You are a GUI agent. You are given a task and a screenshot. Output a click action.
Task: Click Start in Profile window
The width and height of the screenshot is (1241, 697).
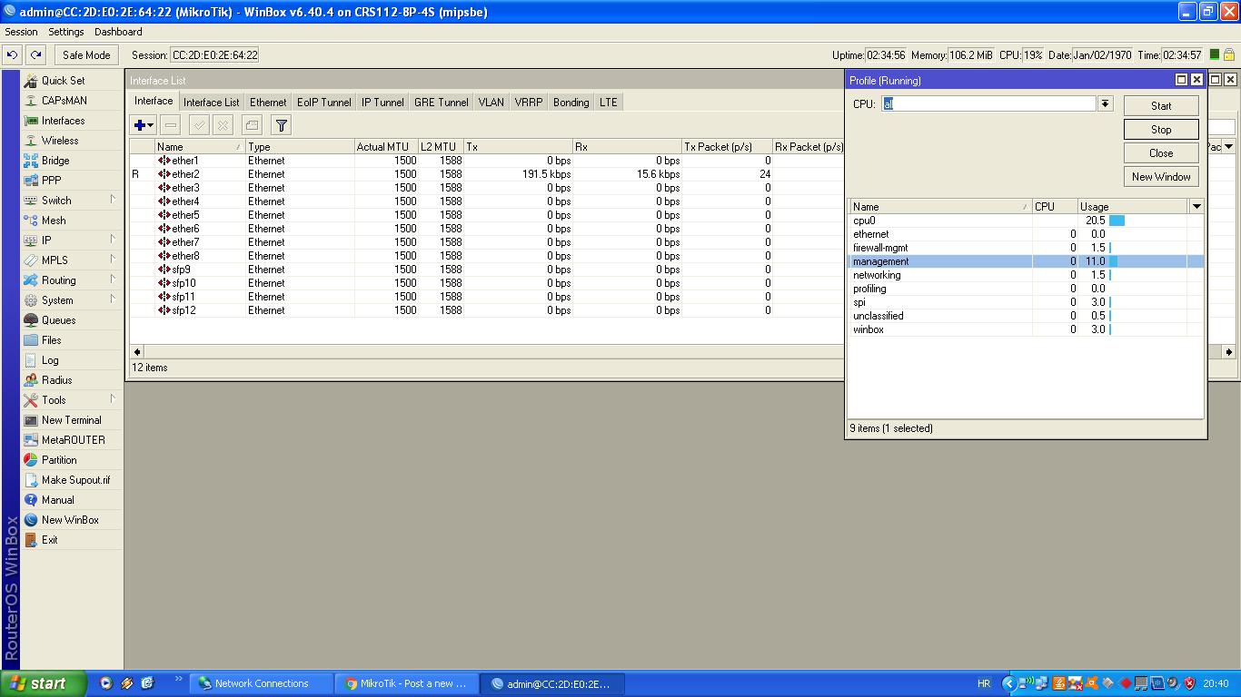pyautogui.click(x=1161, y=105)
